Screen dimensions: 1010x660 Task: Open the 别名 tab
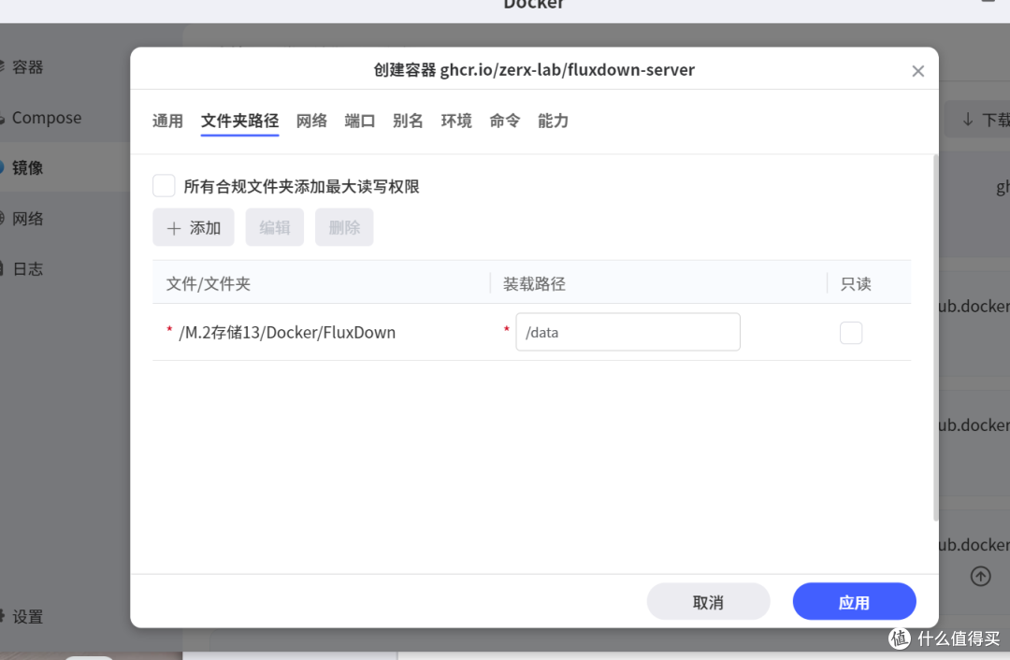coord(408,121)
